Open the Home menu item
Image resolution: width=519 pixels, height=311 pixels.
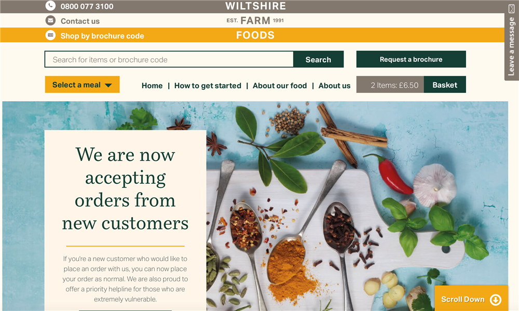click(x=152, y=86)
